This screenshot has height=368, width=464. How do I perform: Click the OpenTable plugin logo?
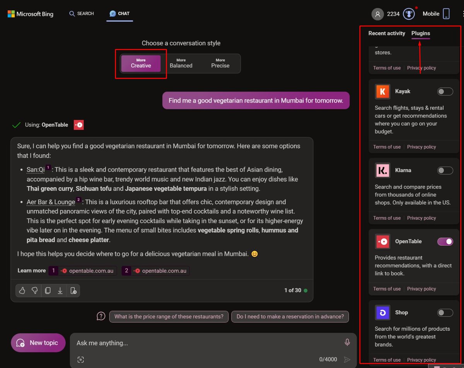(383, 241)
